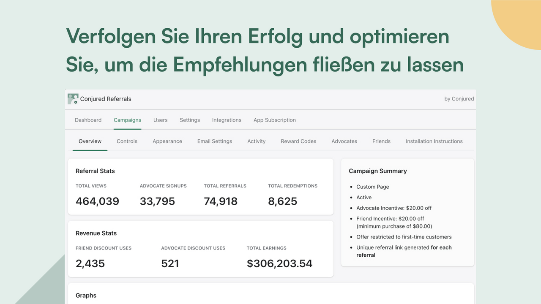Click the FRIEND DISCOUNT USES label
Image resolution: width=541 pixels, height=304 pixels.
pos(104,248)
